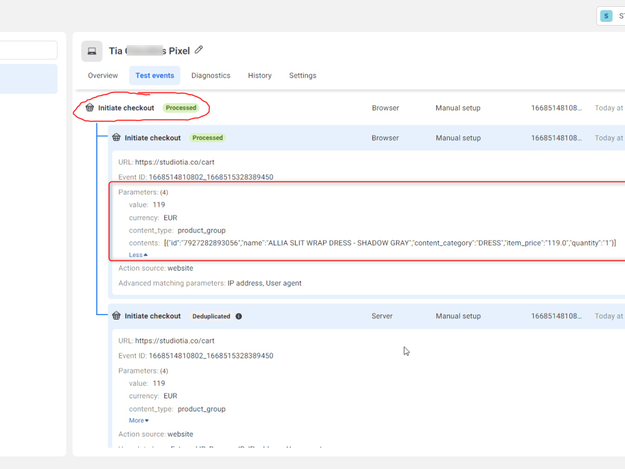The width and height of the screenshot is (625, 469).
Task: Click Parameters: (4) heading in the server event
Action: tap(143, 371)
